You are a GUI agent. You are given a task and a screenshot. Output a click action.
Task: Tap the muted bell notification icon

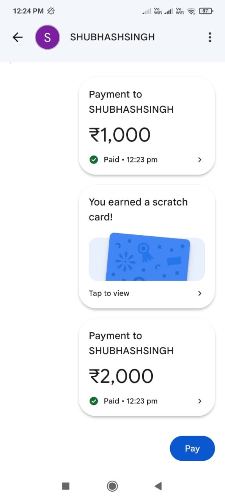51,11
